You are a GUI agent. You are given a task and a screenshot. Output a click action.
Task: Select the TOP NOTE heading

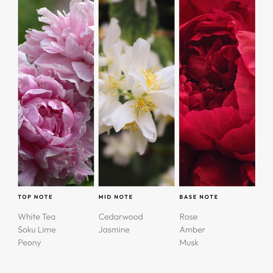[x=35, y=197]
